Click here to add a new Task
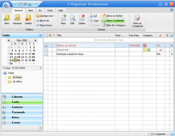This screenshot has width=175, height=136. tap(108, 40)
